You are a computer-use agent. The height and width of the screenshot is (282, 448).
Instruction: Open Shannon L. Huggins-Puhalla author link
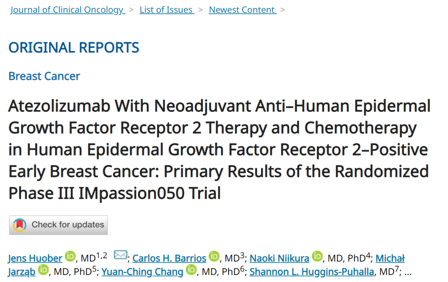312,272
